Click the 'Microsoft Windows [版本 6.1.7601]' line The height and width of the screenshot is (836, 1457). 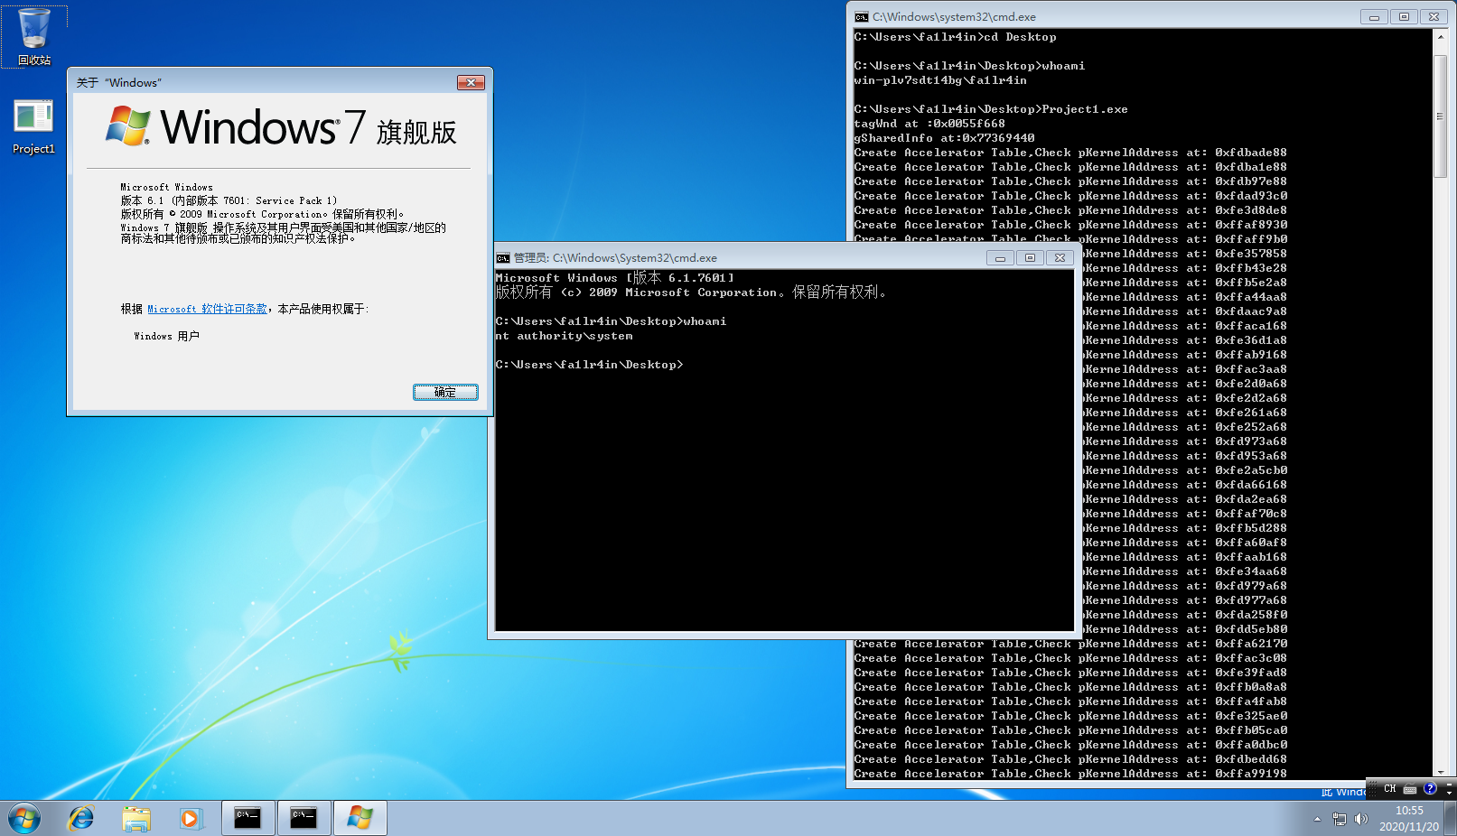615,278
